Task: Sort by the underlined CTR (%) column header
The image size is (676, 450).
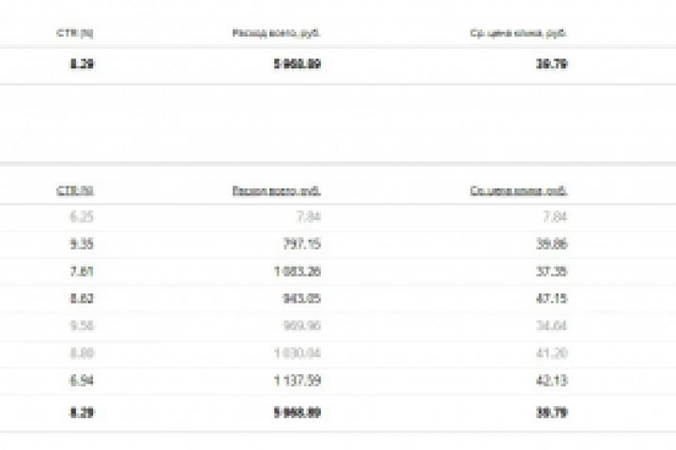Action: tap(81, 190)
